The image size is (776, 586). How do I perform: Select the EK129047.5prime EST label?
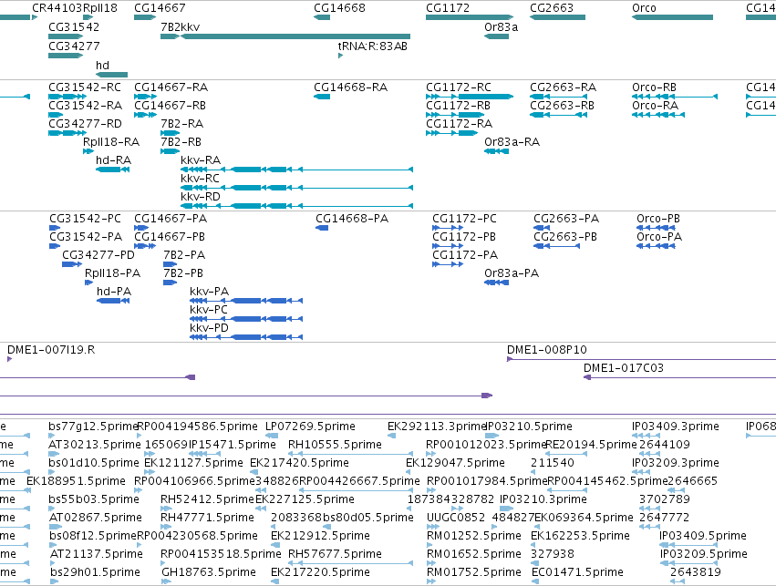pos(455,463)
